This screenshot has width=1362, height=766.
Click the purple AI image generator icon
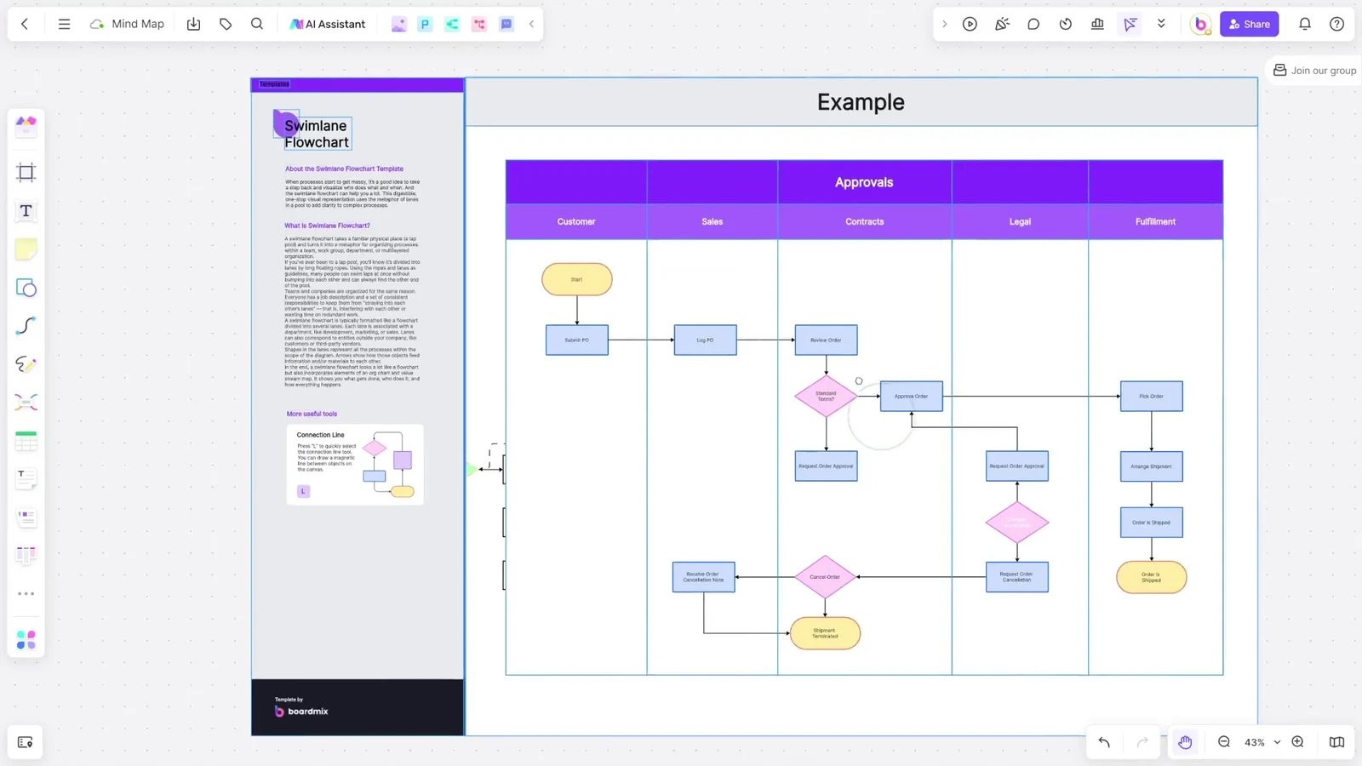[x=398, y=24]
